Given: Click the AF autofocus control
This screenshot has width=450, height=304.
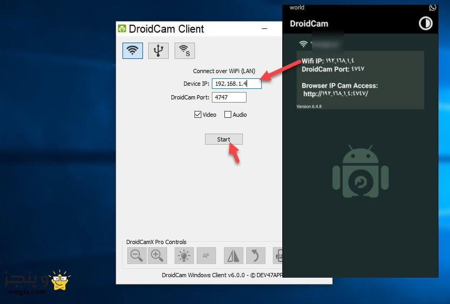Looking at the screenshot, I should (206, 256).
